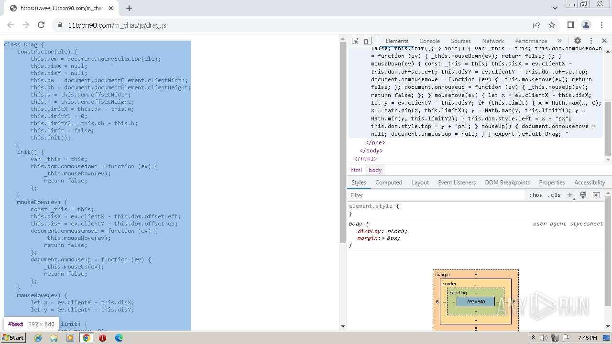
Task: Click the Styles Filter input field
Action: coord(436,195)
